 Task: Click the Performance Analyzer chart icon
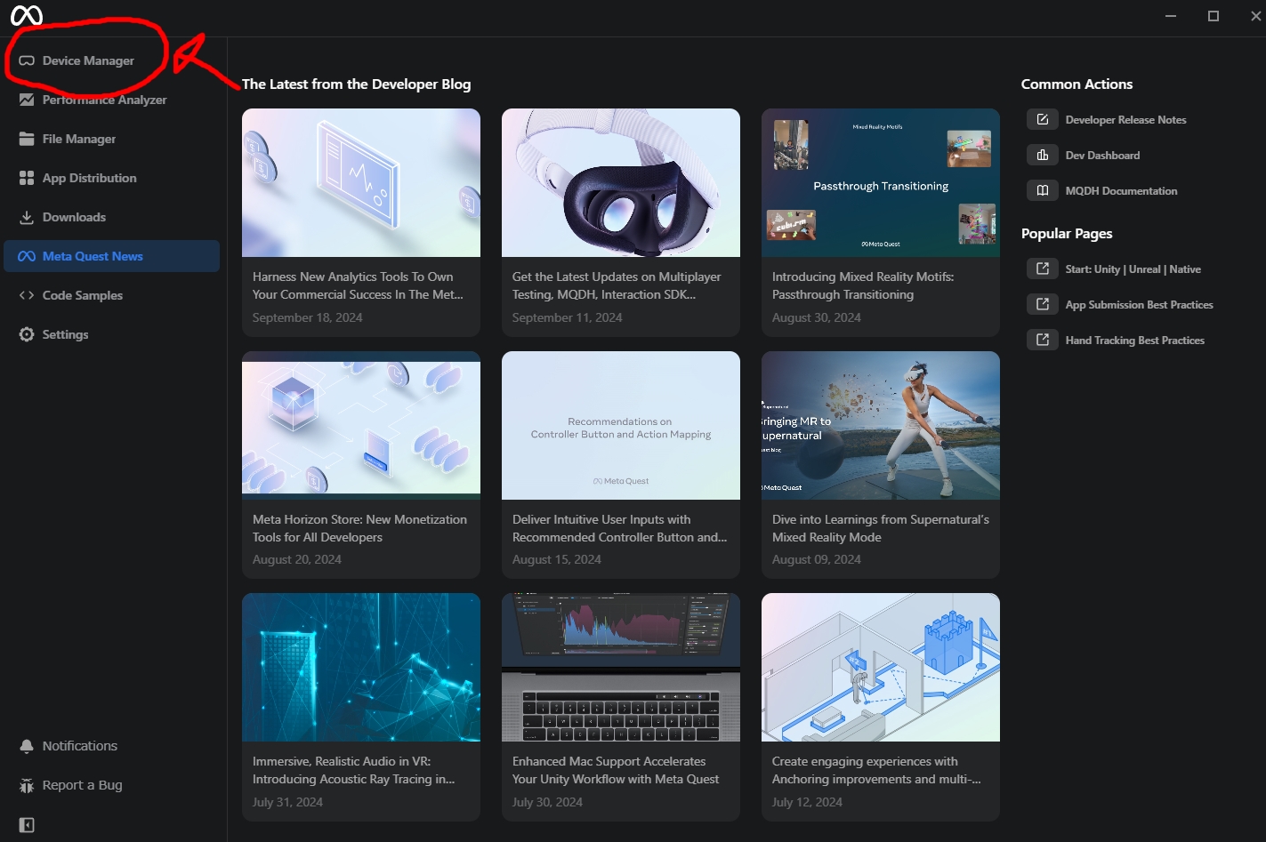[27, 100]
